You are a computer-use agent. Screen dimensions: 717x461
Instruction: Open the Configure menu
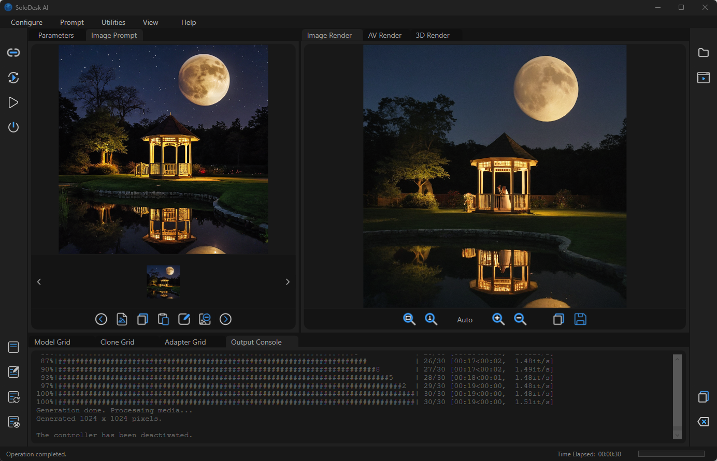pos(26,22)
